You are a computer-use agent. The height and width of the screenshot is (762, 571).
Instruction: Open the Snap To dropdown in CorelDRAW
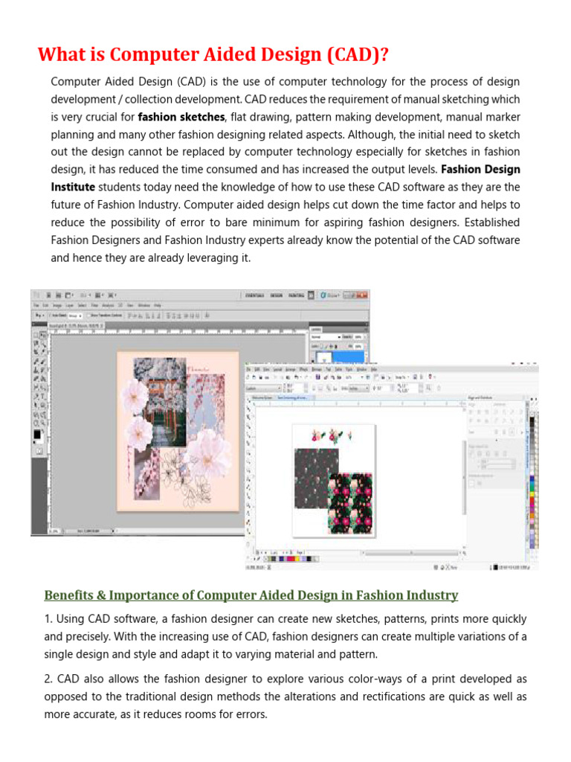pos(402,377)
